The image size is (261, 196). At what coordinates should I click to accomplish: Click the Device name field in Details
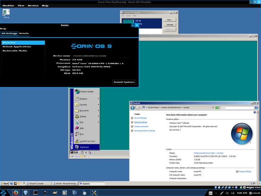[x=101, y=56]
